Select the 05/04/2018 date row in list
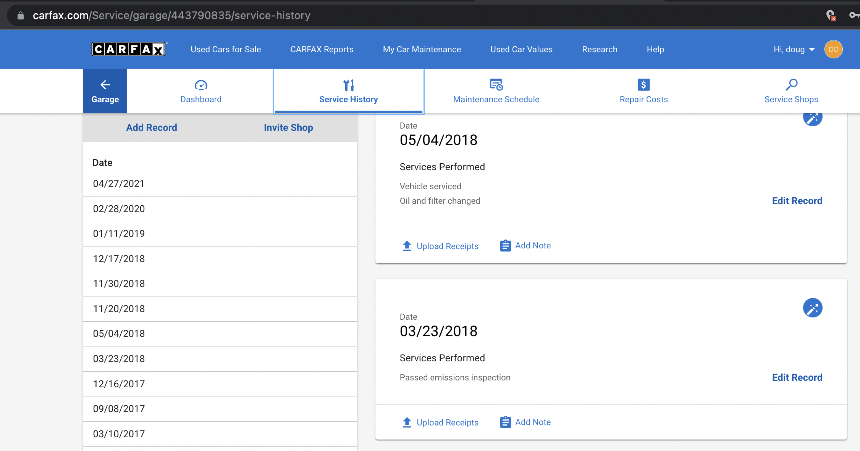Image resolution: width=860 pixels, height=451 pixels. pyautogui.click(x=220, y=333)
